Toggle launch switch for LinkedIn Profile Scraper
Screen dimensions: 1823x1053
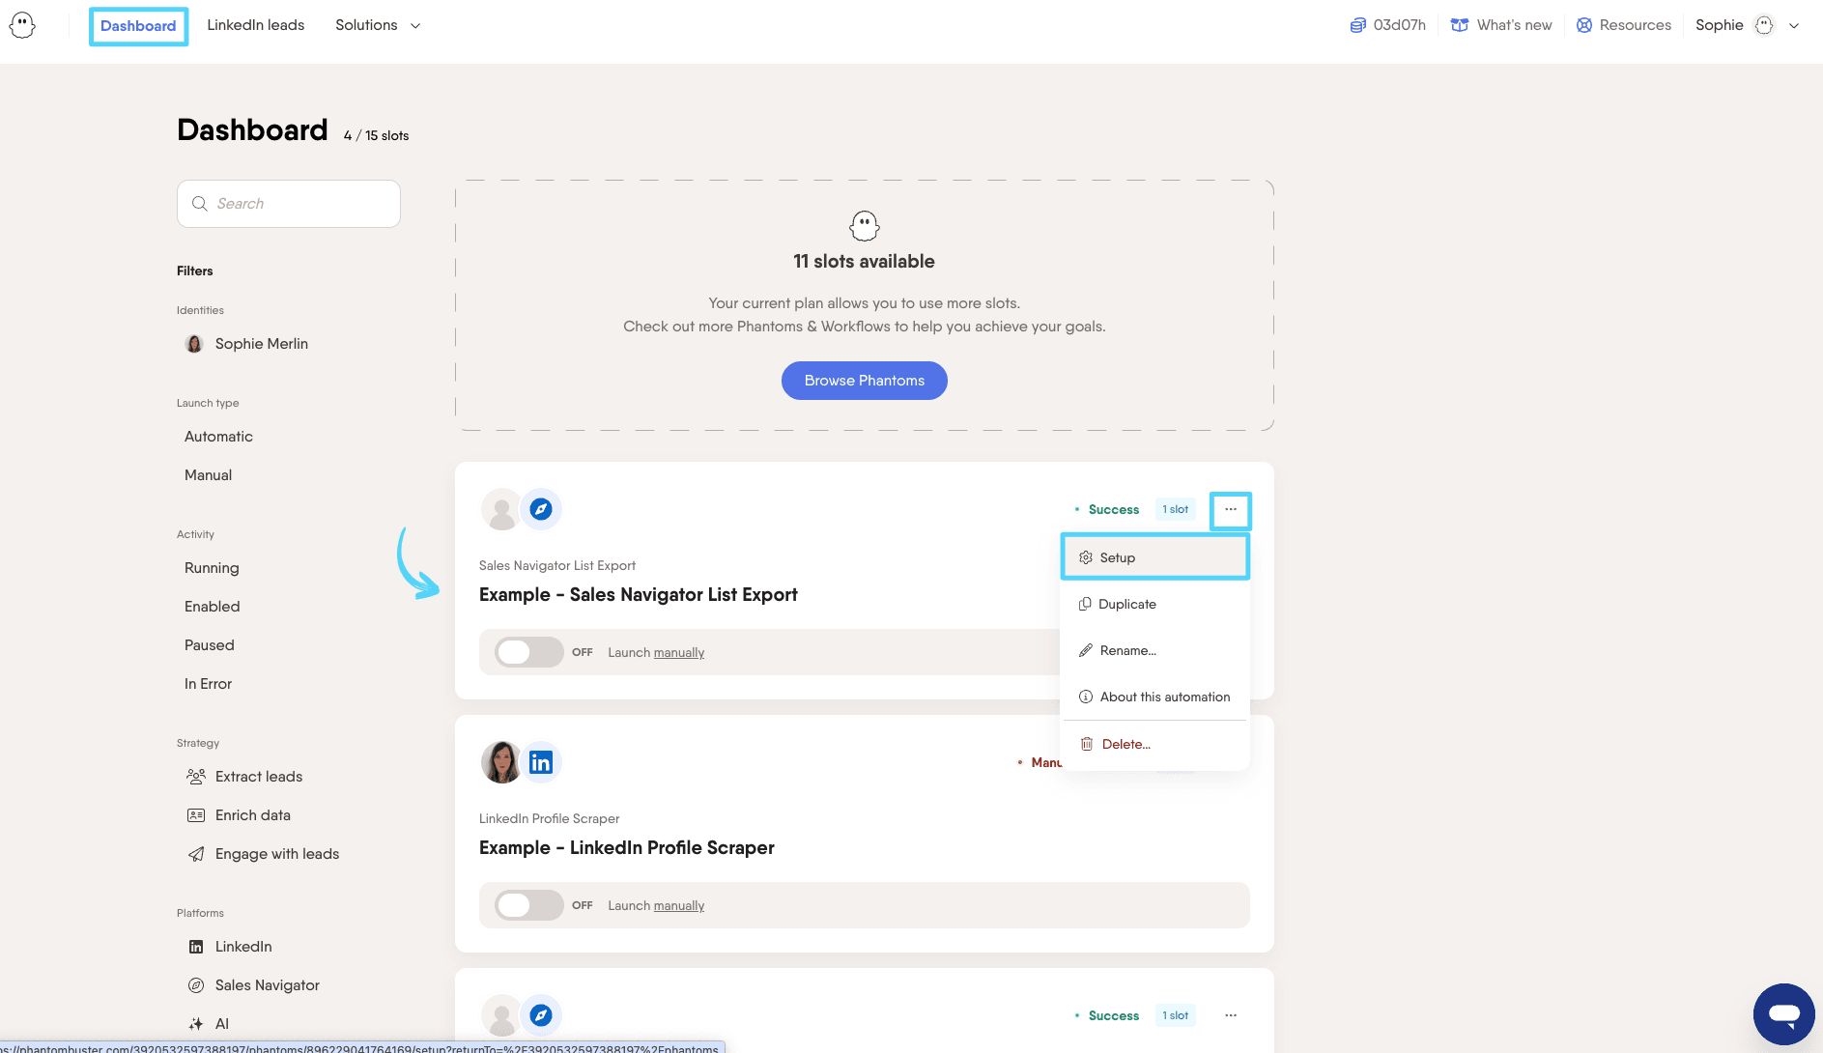[528, 905]
